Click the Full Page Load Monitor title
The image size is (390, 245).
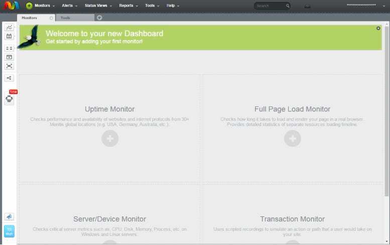[292, 109]
